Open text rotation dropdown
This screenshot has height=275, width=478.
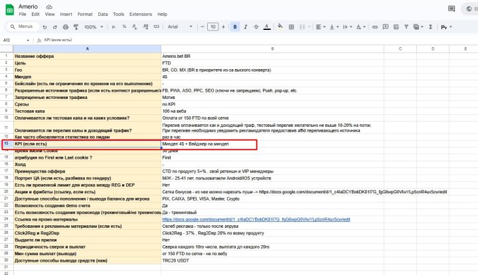pyautogui.click(x=360, y=27)
